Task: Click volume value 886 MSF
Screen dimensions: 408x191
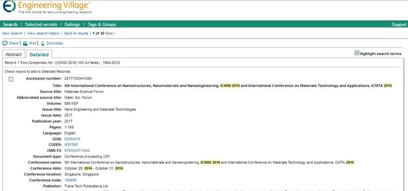Action: 71,104
